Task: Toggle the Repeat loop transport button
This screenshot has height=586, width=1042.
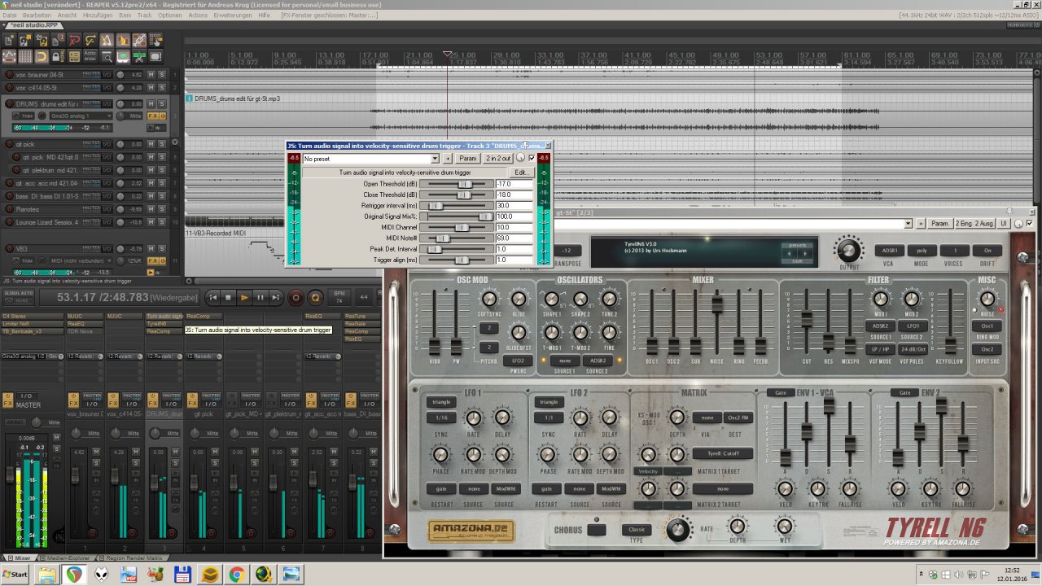Action: (316, 298)
